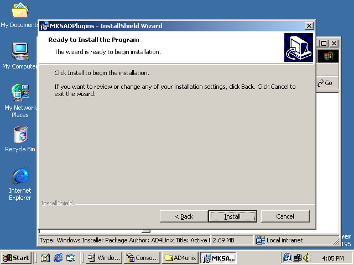
Task: Select My Computer desktop icon
Action: click(x=20, y=56)
